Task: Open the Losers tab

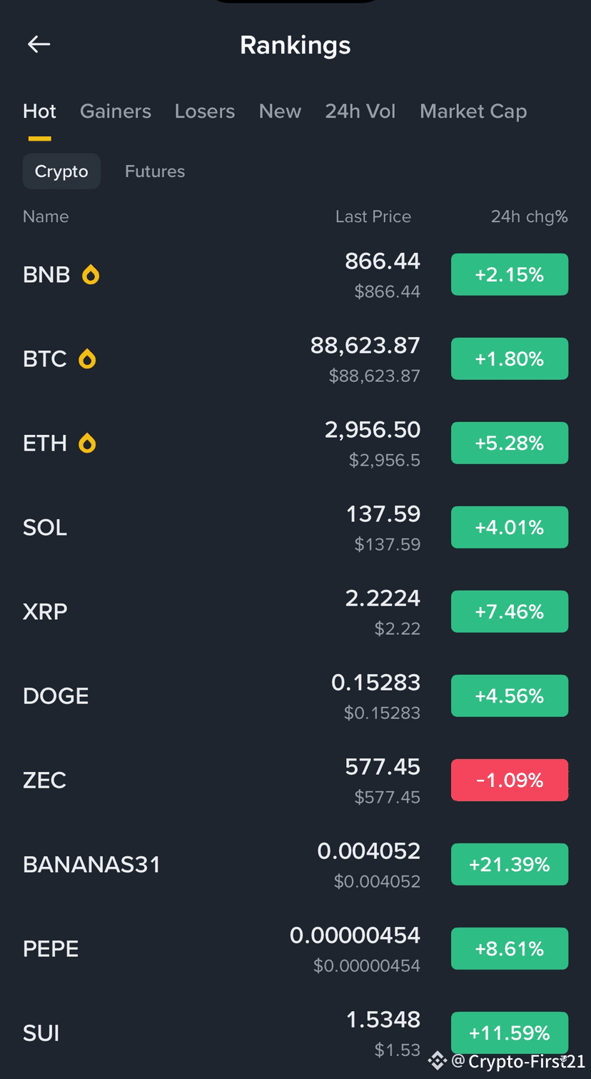Action: [205, 111]
